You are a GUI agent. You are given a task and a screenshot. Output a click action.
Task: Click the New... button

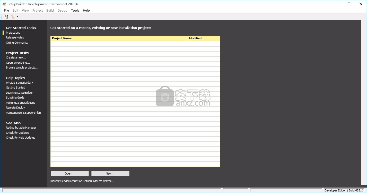pos(110,173)
